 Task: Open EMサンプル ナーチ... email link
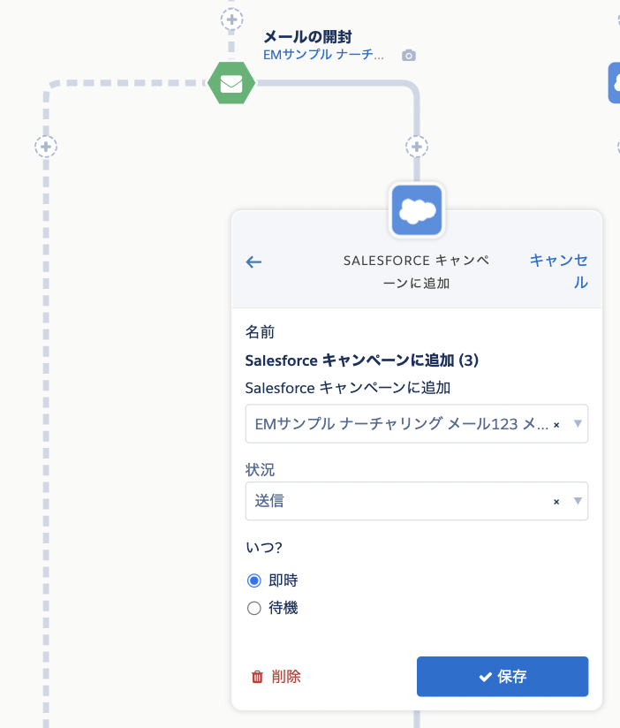323,55
